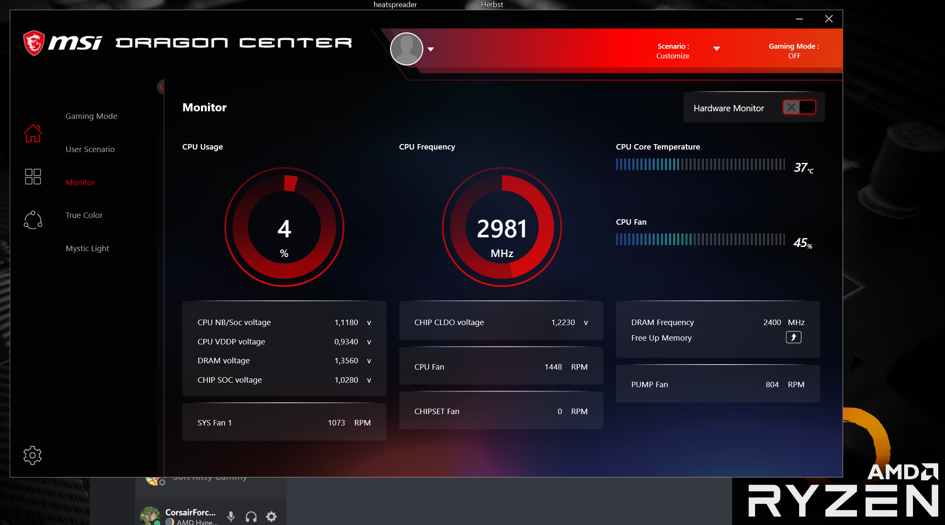Expand the Scenario dropdown arrow
This screenshot has width=945, height=525.
(717, 49)
